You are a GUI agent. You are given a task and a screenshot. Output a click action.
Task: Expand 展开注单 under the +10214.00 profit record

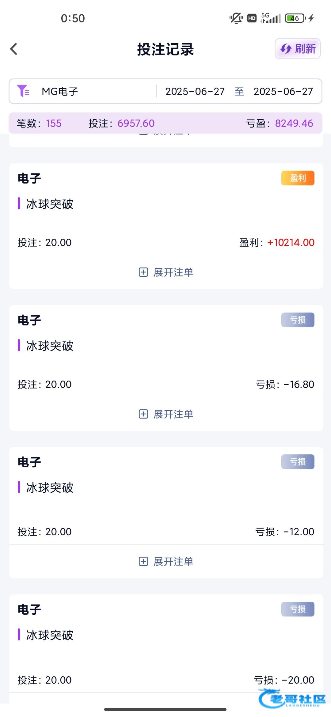click(x=173, y=272)
